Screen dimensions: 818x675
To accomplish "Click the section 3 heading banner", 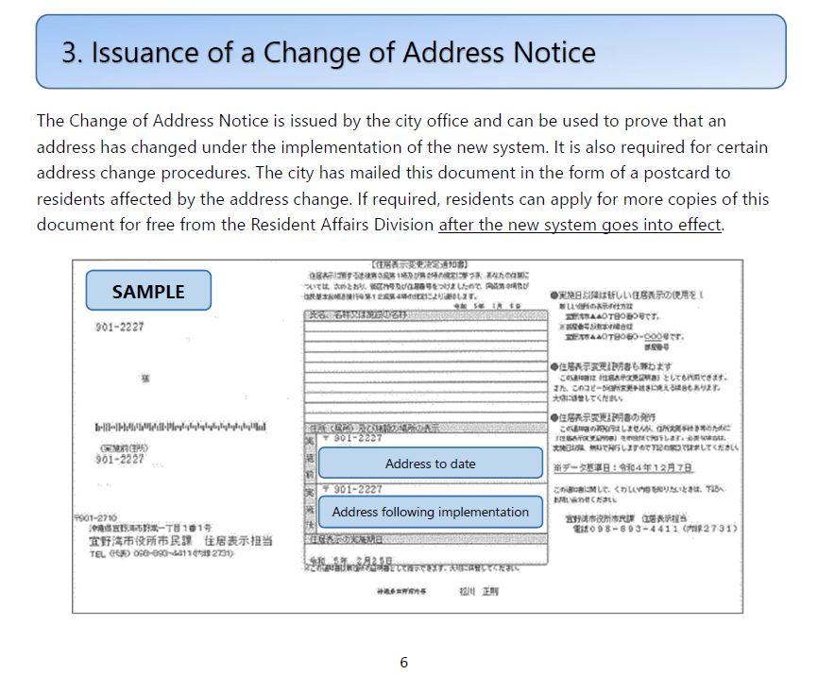I will point(410,52).
